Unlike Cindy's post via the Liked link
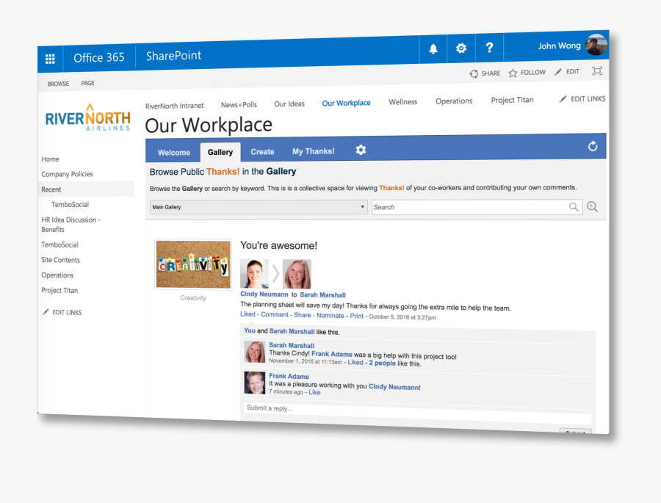 pyautogui.click(x=248, y=314)
